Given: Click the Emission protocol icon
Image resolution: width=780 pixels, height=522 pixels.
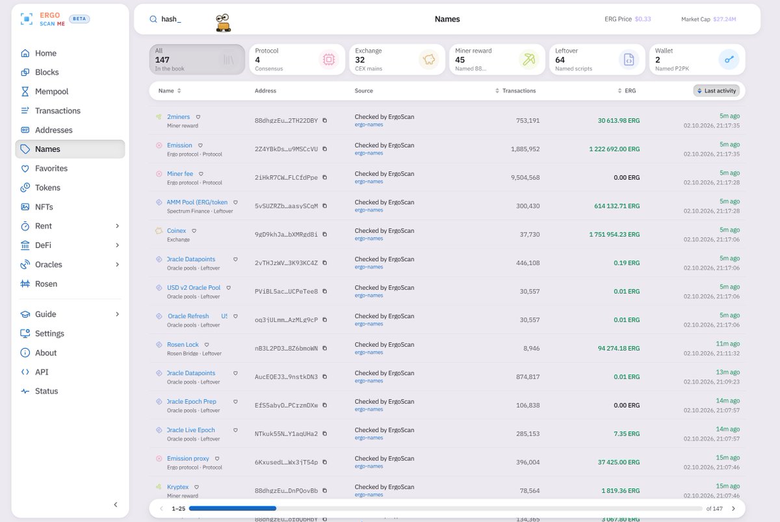Looking at the screenshot, I should click(x=159, y=145).
